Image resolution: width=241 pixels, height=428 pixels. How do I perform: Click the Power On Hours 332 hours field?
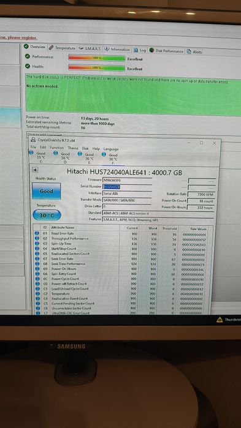[x=201, y=208]
